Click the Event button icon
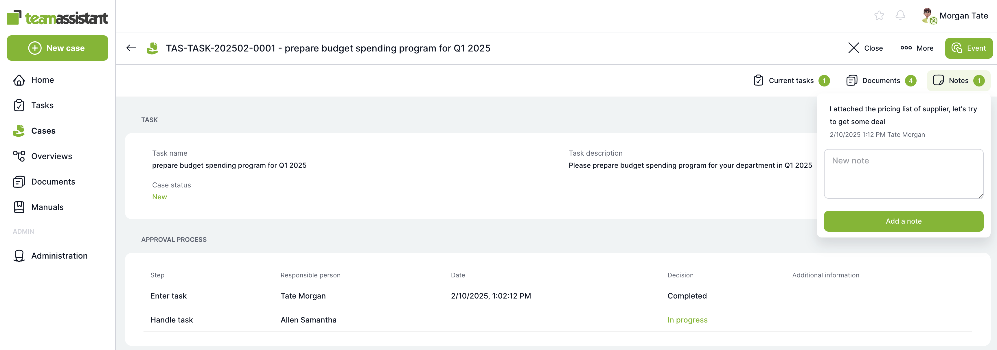This screenshot has height=350, width=997. (x=957, y=48)
